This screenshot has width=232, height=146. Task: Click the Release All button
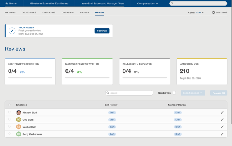click(219, 93)
